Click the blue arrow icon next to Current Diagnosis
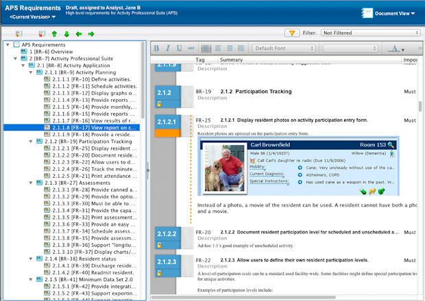This screenshot has height=301, width=425. click(x=300, y=175)
